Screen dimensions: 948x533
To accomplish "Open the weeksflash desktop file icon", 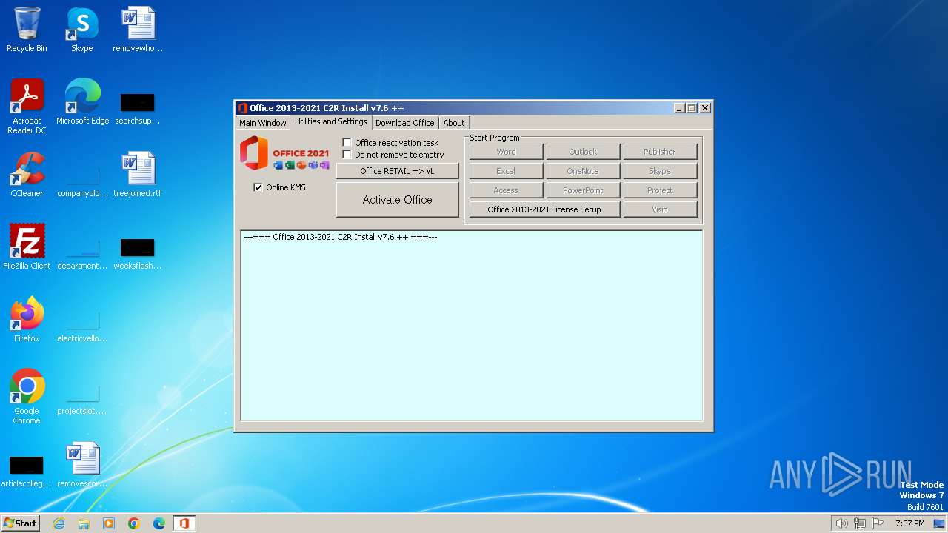I will pos(138,253).
